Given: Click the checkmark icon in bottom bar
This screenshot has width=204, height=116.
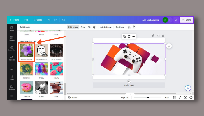Looking at the screenshot, I should pos(185,97).
